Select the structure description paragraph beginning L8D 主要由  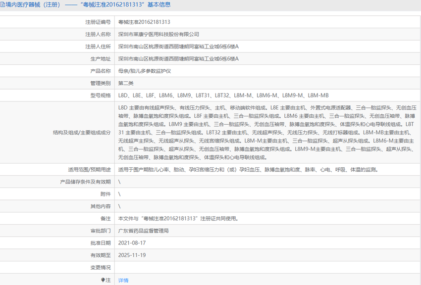pos(267,133)
